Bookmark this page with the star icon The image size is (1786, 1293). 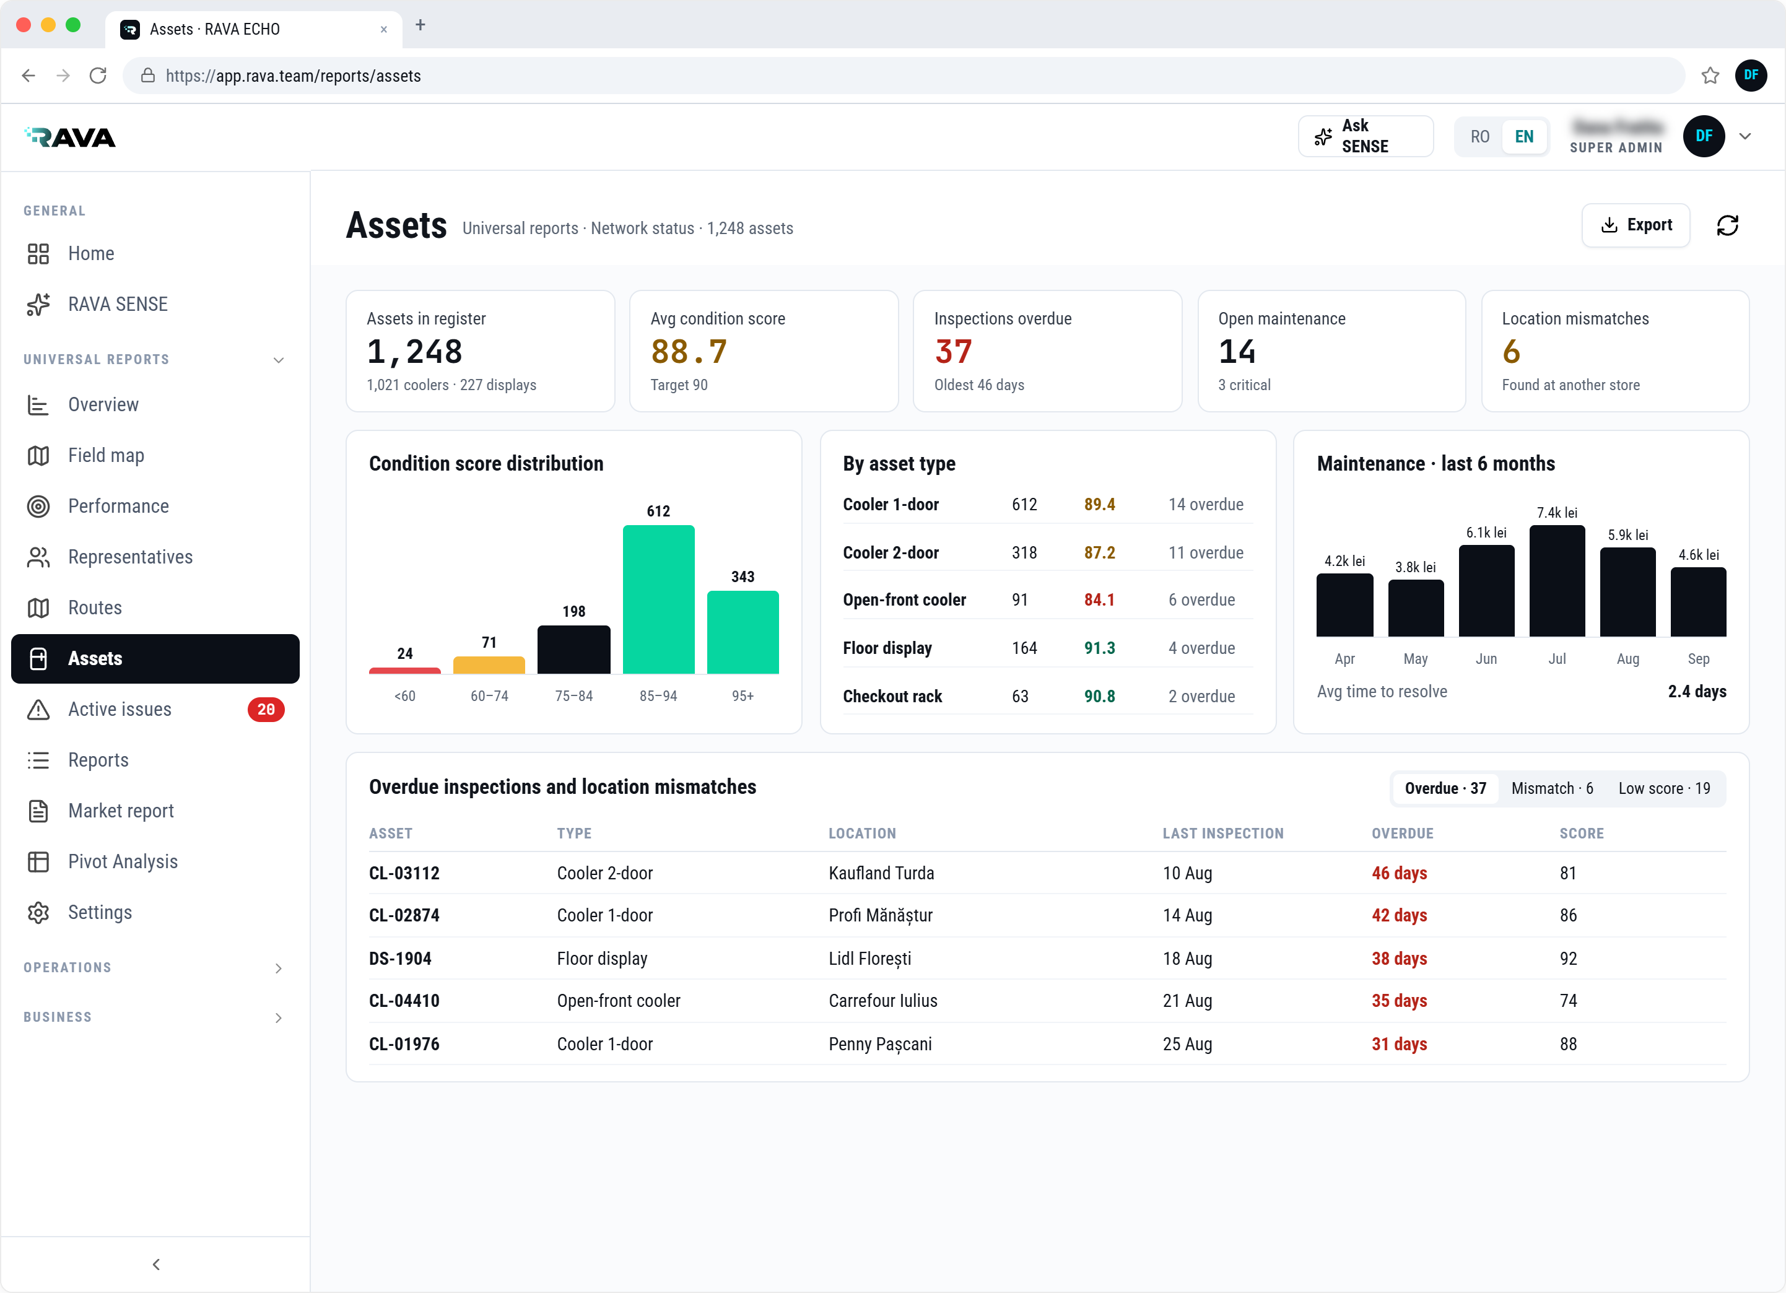(1710, 76)
